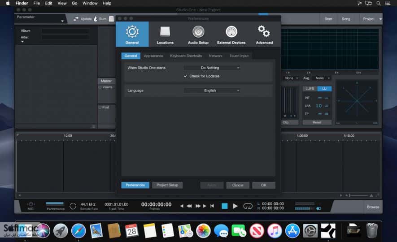Open App Store in the dock
Screen dimensions: 397x242
(x=292, y=231)
